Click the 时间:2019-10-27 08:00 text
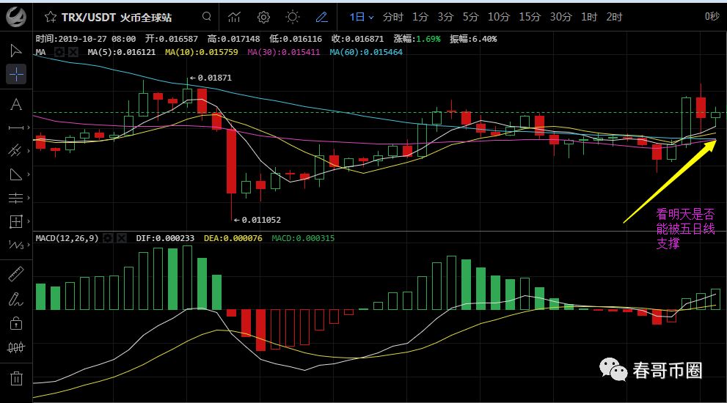The height and width of the screenshot is (403, 727). pyautogui.click(x=86, y=39)
